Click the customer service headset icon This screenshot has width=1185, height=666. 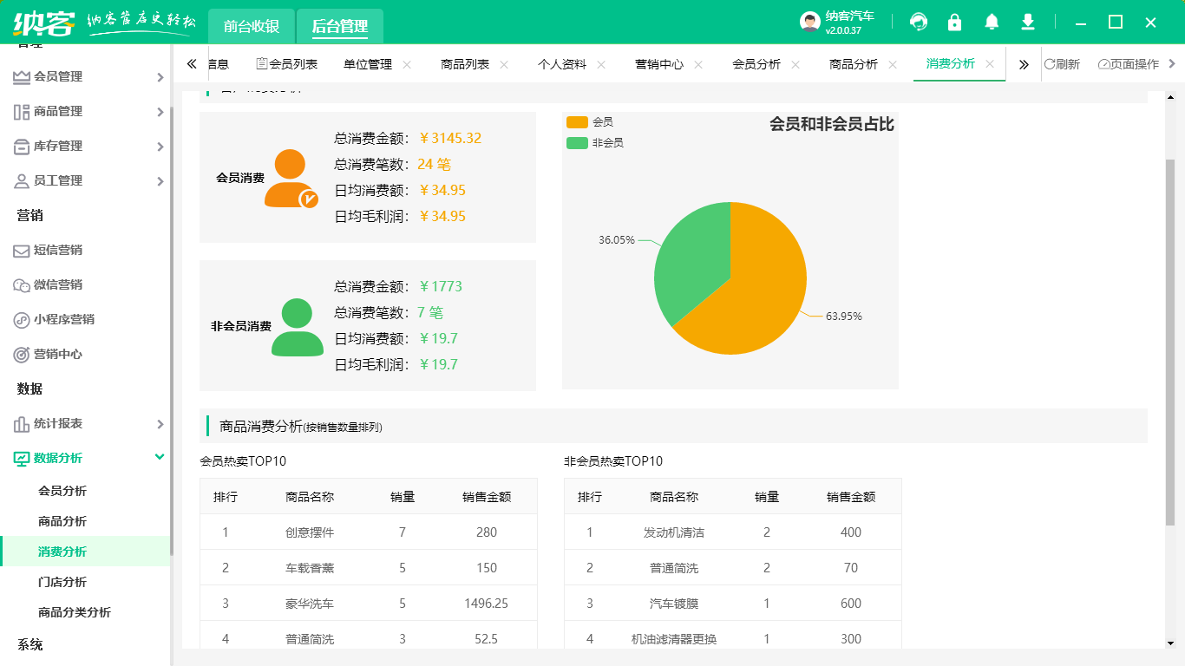tap(918, 22)
